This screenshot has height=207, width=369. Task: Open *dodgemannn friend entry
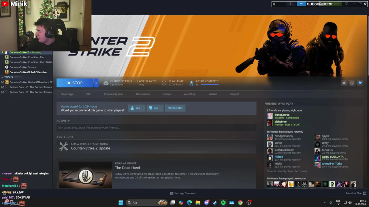(283, 136)
